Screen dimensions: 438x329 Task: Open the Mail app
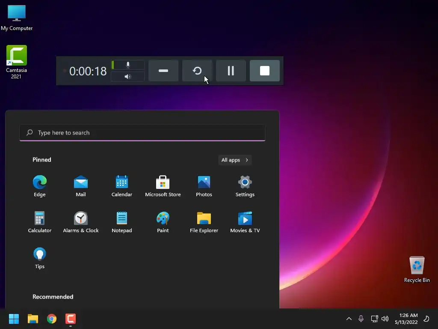[x=81, y=186]
